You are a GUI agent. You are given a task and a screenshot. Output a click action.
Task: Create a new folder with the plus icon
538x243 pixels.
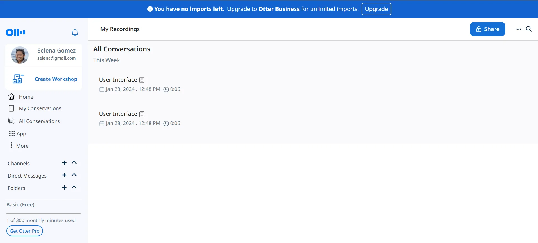click(x=65, y=187)
